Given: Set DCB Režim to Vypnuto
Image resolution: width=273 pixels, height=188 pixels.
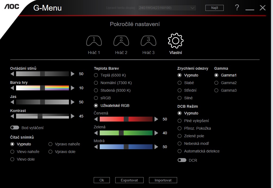Looking at the screenshot, I should click(x=188, y=113).
